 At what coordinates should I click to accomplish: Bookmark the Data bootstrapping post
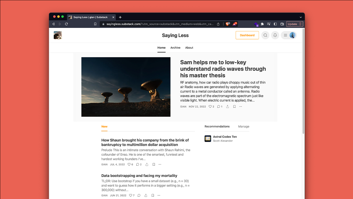(153, 195)
